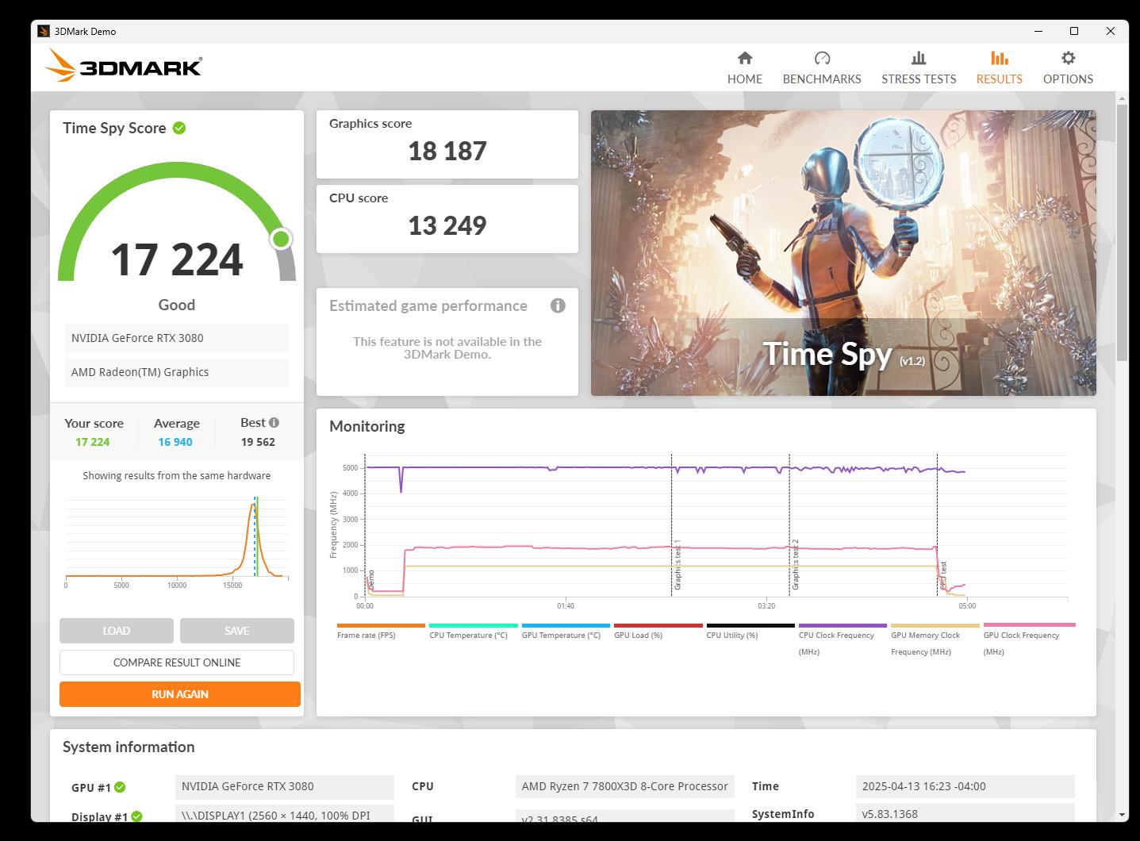Click the Graphics test 1 marker in chart
The image size is (1140, 841).
pyautogui.click(x=677, y=565)
